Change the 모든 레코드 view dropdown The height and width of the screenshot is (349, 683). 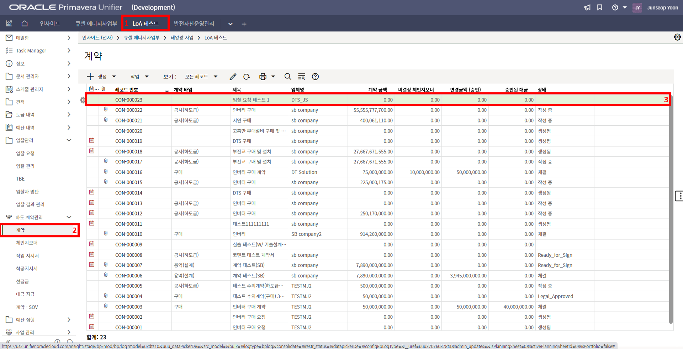pyautogui.click(x=201, y=77)
